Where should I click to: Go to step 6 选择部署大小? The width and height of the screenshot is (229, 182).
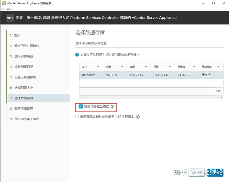tap(24, 88)
